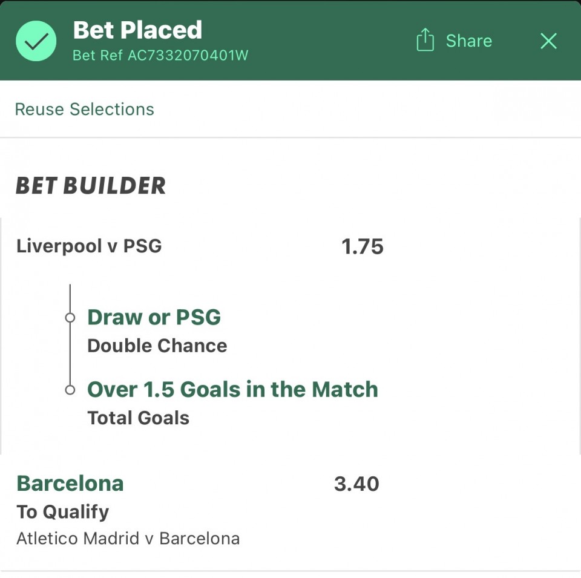Viewport: 581px width, 578px height.
Task: Select the Draw or PSG selection
Action: click(x=154, y=317)
